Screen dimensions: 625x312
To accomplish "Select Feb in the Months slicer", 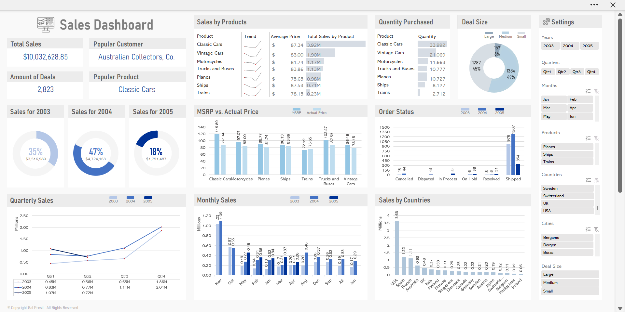I will point(580,99).
